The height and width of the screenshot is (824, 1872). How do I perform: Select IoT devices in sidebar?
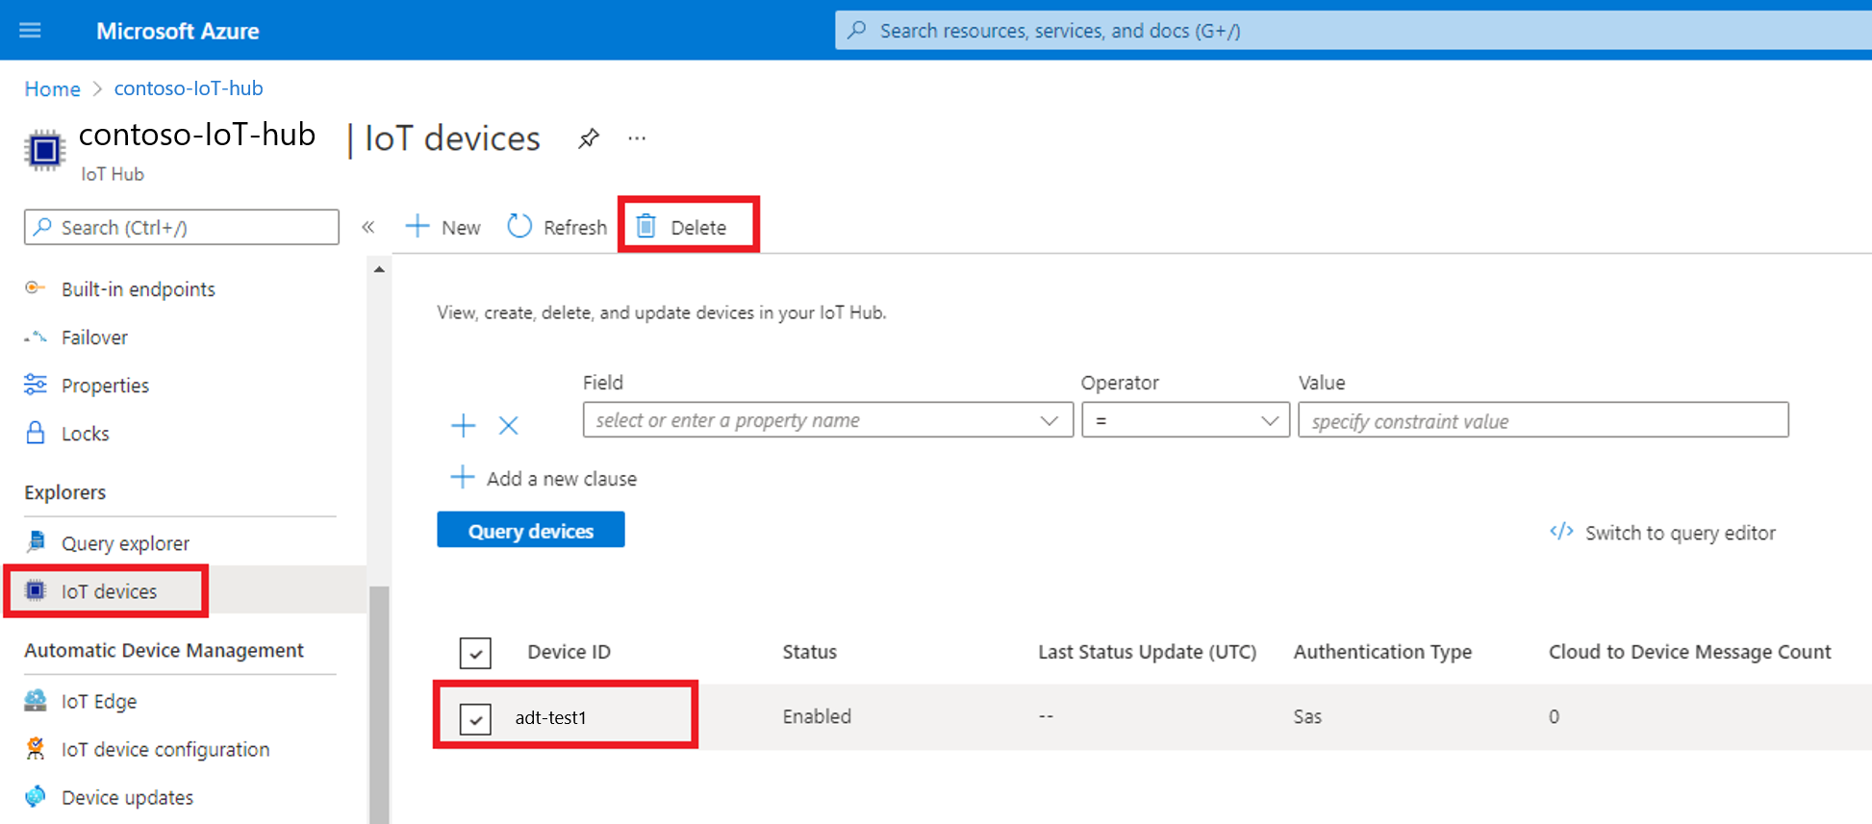109,591
